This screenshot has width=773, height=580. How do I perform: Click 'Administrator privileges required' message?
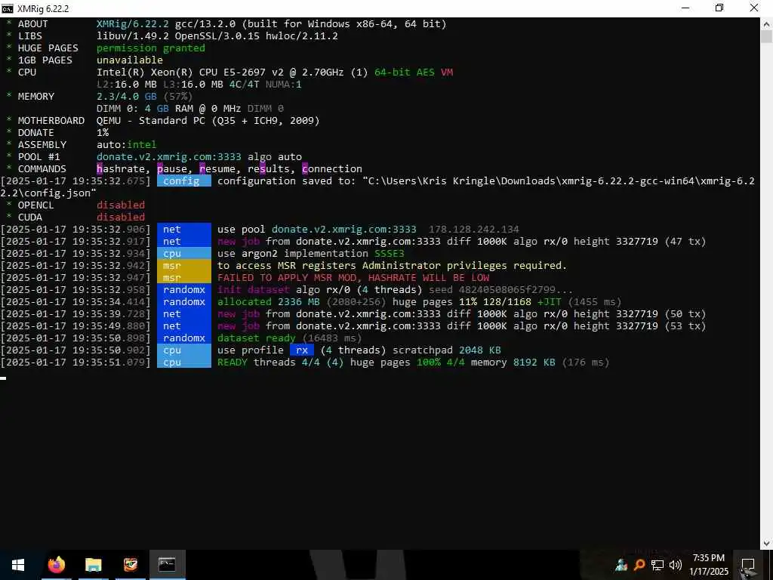pos(464,265)
